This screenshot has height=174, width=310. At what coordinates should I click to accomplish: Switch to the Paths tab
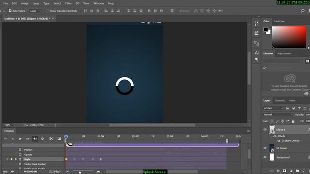[x=292, y=101]
